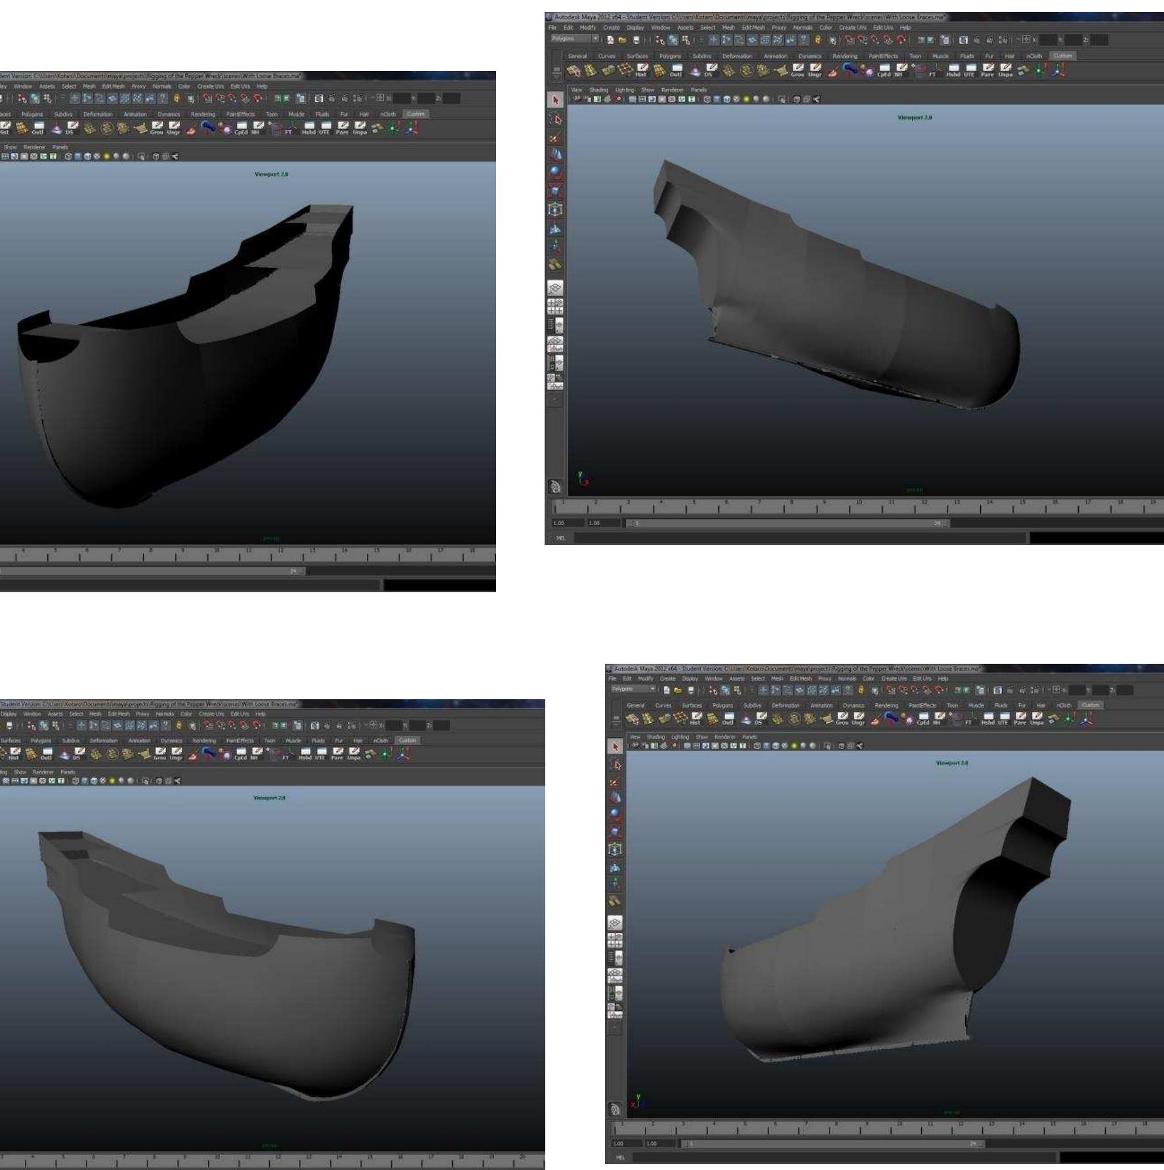
Task: Click the MEL command-line label in top-right window
Action: click(560, 538)
